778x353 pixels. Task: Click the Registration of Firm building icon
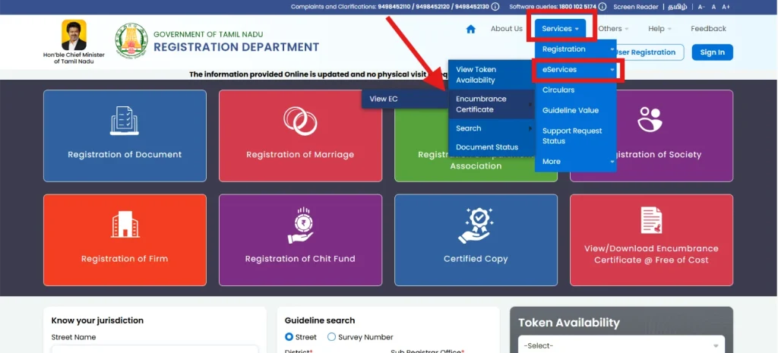tap(124, 224)
